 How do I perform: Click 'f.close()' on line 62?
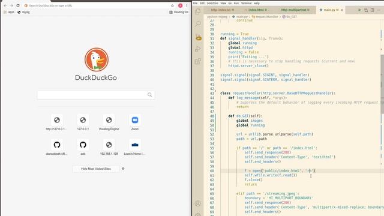point(253,180)
